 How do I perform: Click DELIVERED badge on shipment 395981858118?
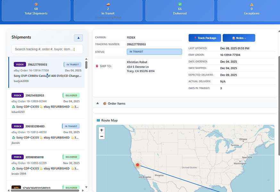pos(71,157)
